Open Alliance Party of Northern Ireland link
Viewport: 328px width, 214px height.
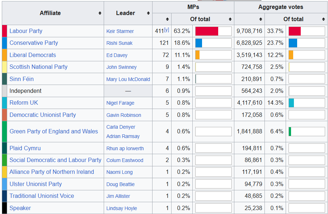click(52, 172)
